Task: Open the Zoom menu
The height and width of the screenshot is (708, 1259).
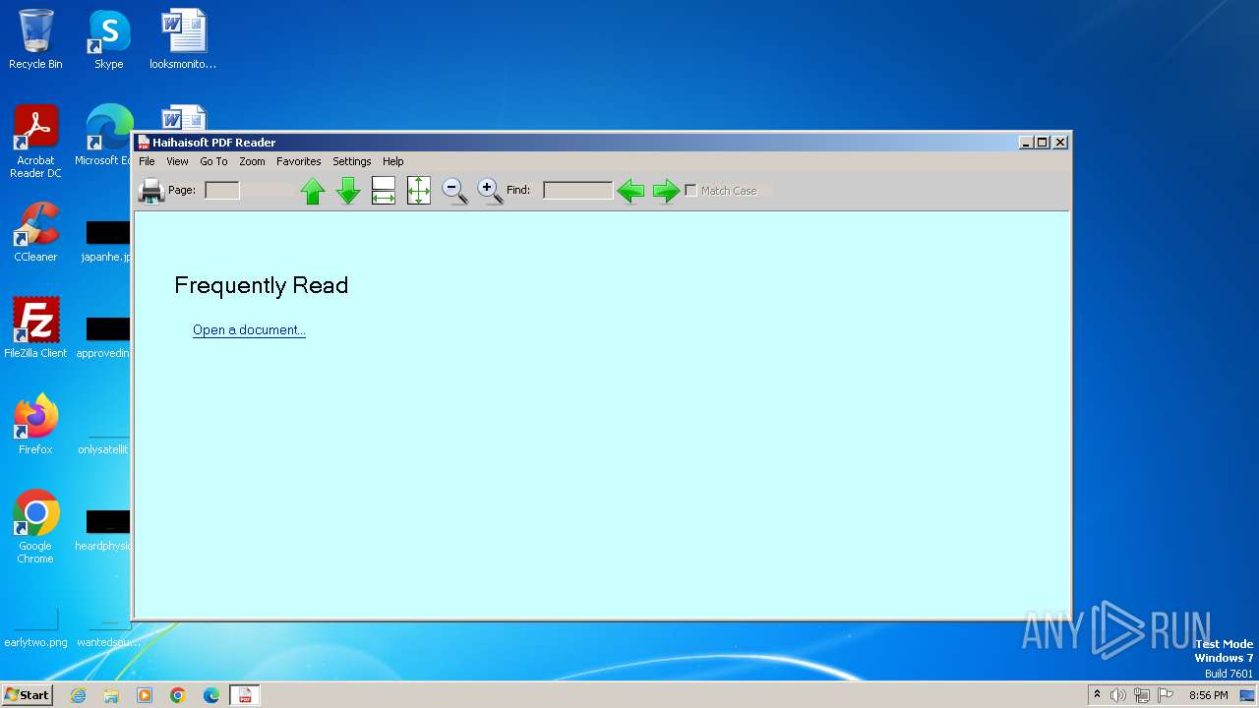Action: point(252,161)
